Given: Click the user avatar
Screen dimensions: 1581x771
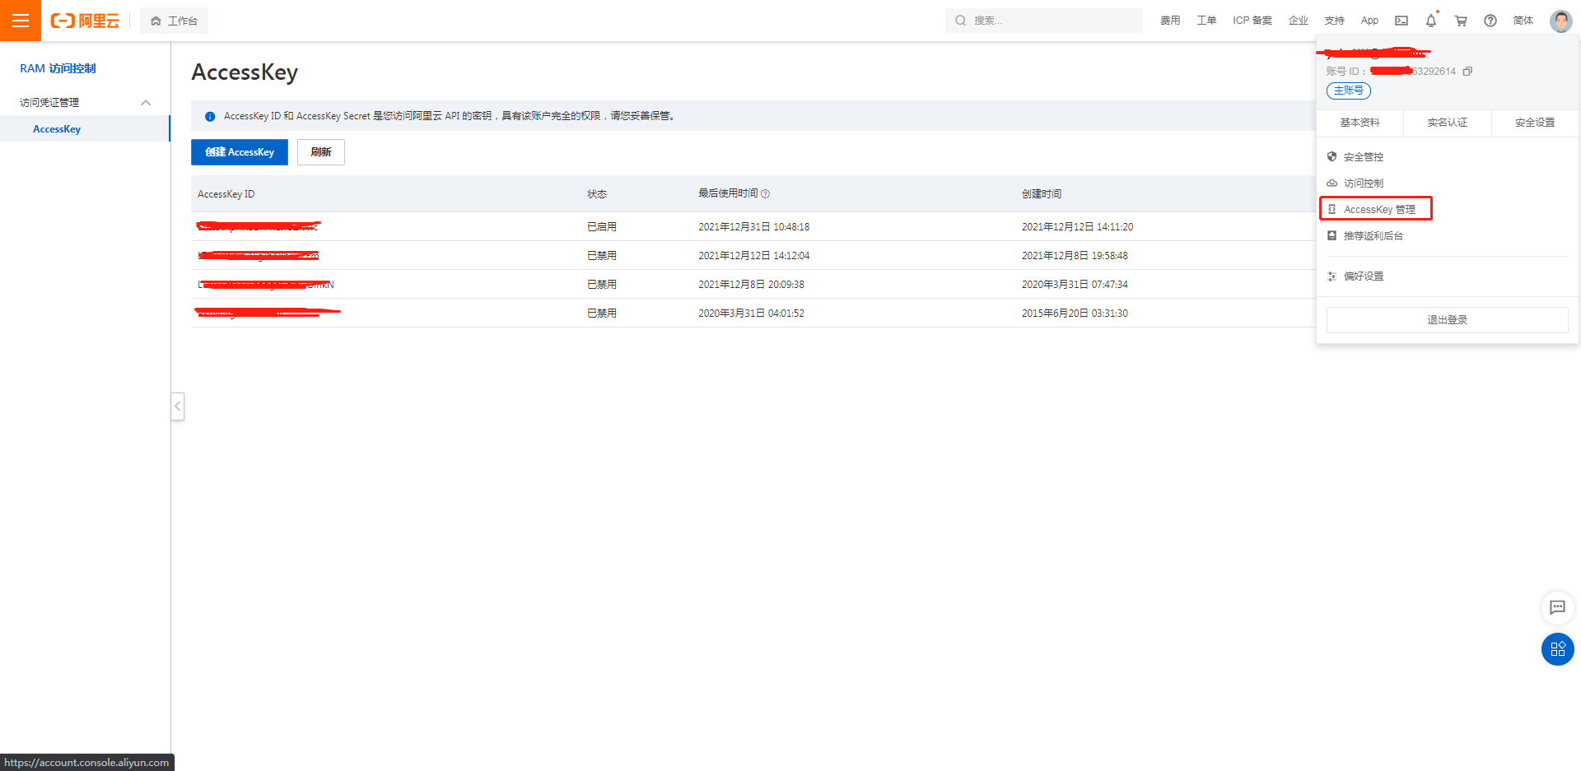Looking at the screenshot, I should point(1560,21).
